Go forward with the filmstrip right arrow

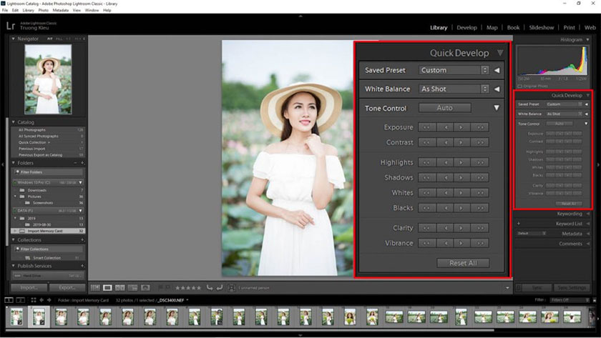click(x=49, y=300)
